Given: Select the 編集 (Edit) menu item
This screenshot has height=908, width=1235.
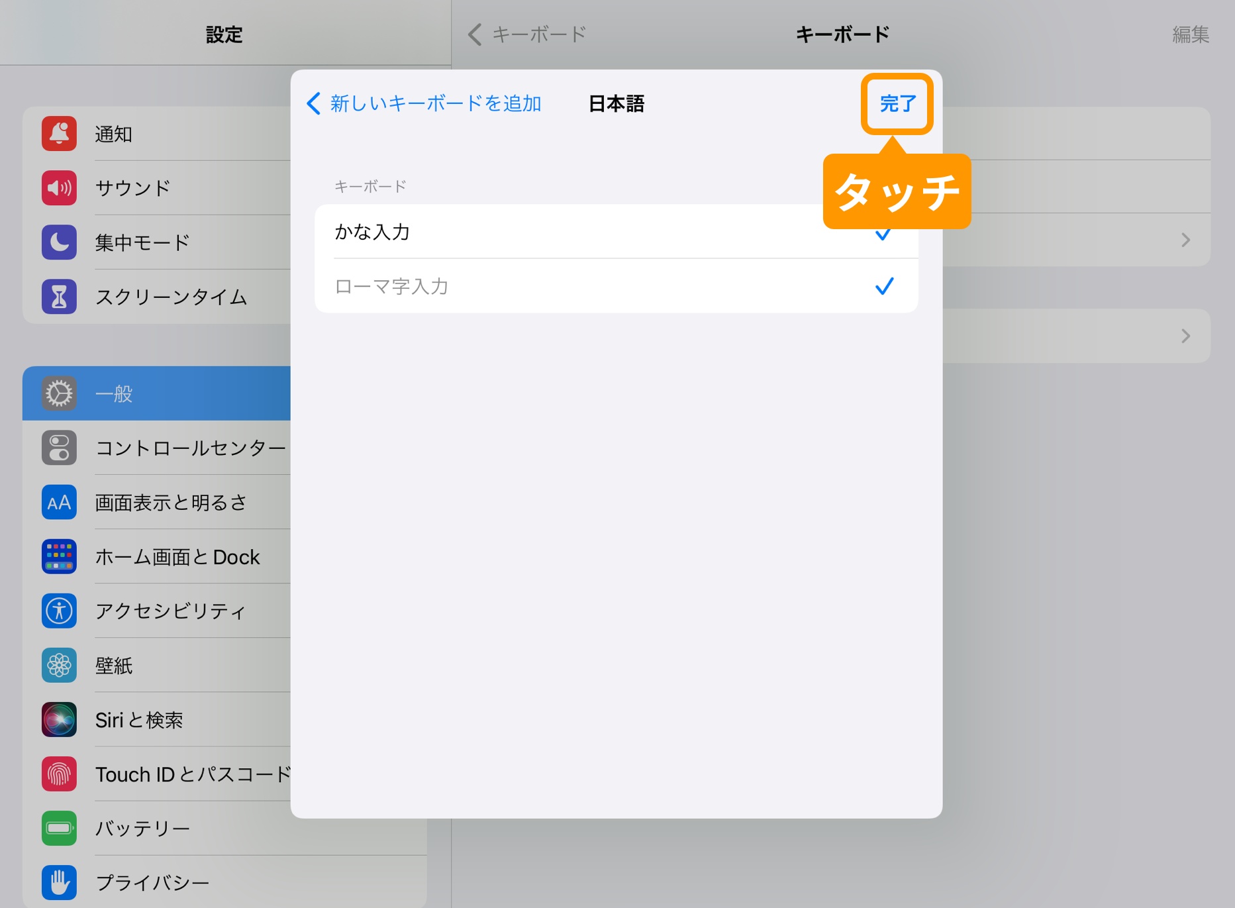Looking at the screenshot, I should point(1190,34).
